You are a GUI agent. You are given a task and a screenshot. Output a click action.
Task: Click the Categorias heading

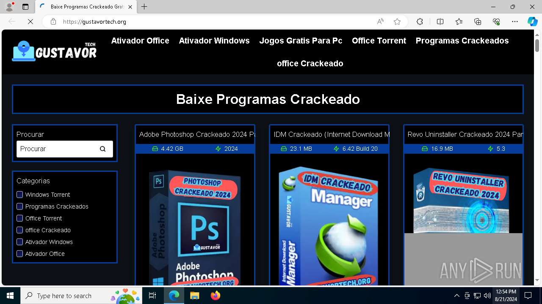tap(33, 181)
